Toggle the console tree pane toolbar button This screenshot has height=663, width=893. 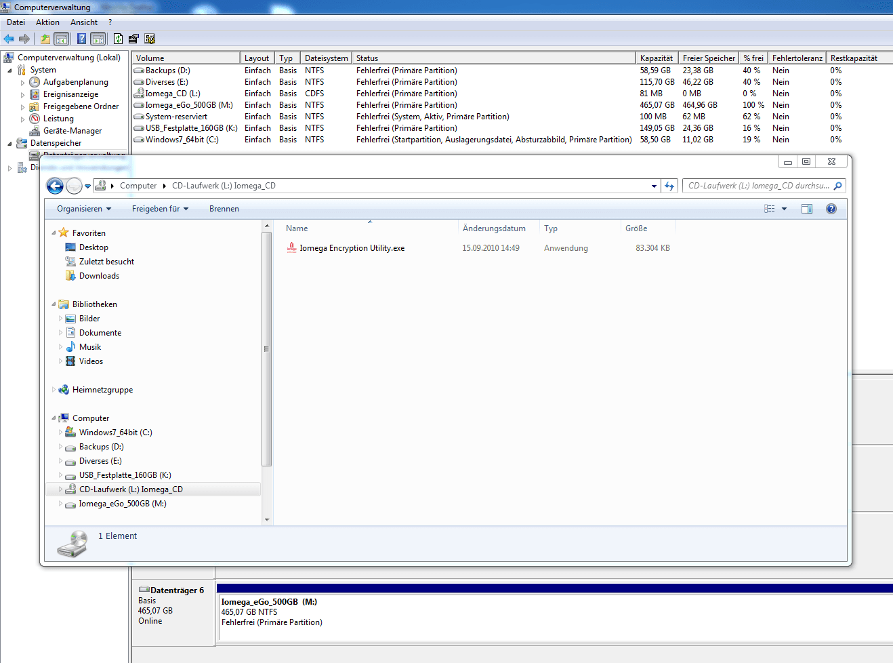pos(62,39)
